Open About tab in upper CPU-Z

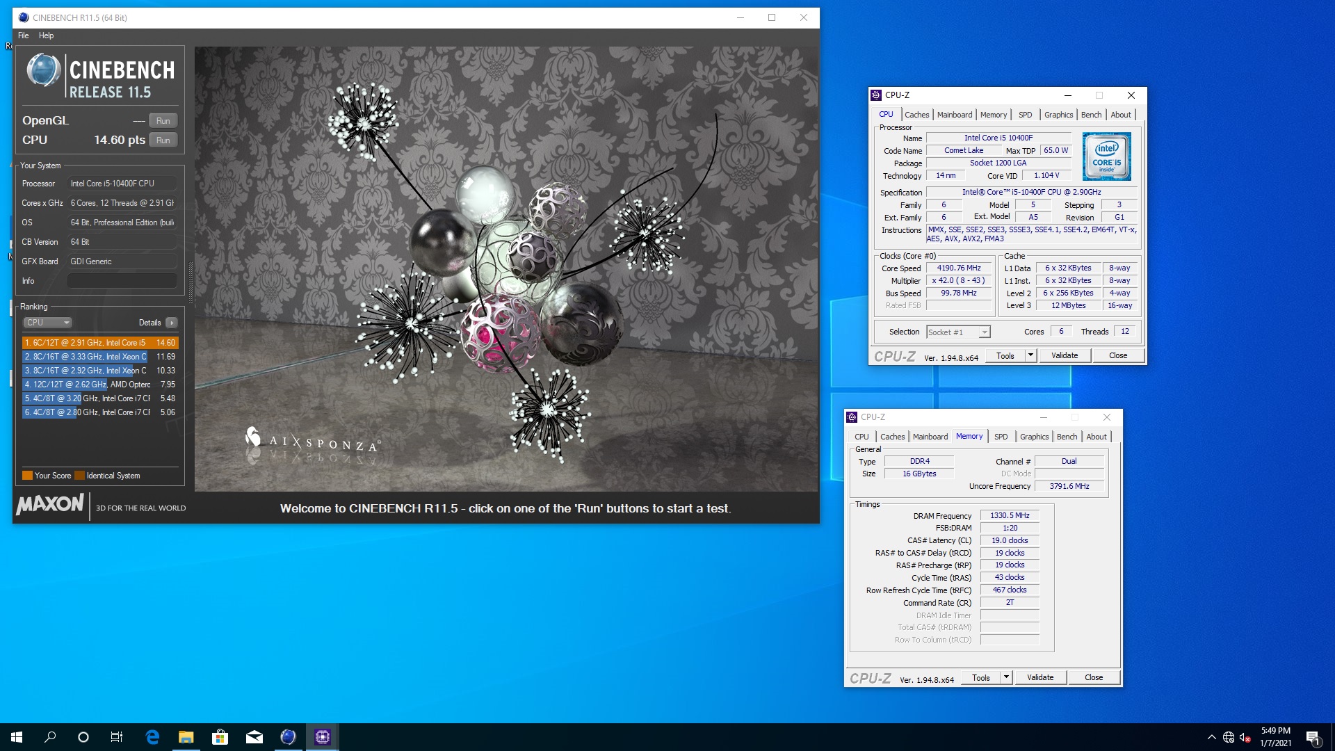point(1120,115)
